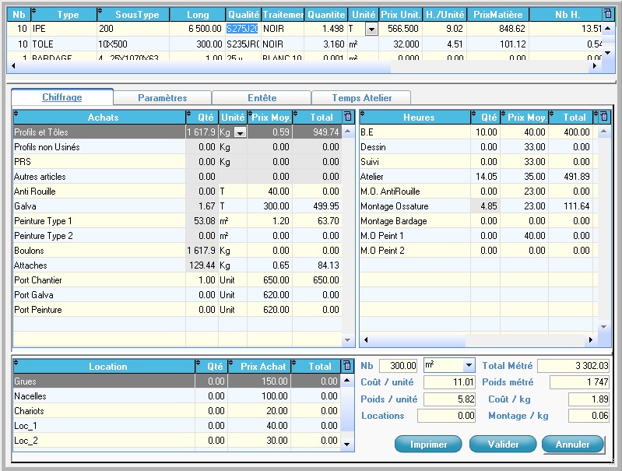Select the Anti Rouille row in Achats

tap(177, 192)
